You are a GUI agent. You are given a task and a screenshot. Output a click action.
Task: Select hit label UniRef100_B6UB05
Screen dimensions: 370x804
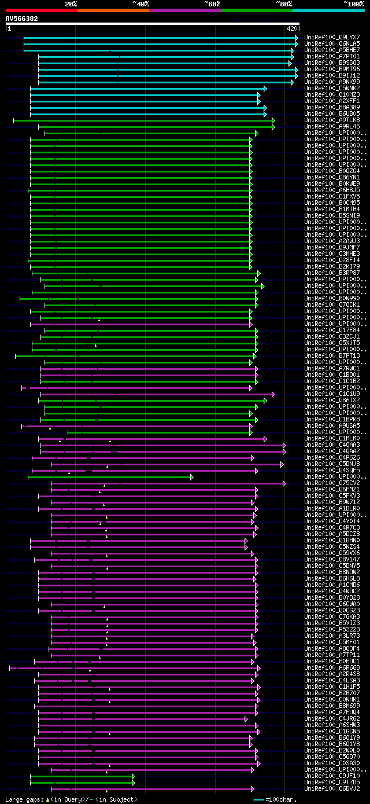(332, 113)
